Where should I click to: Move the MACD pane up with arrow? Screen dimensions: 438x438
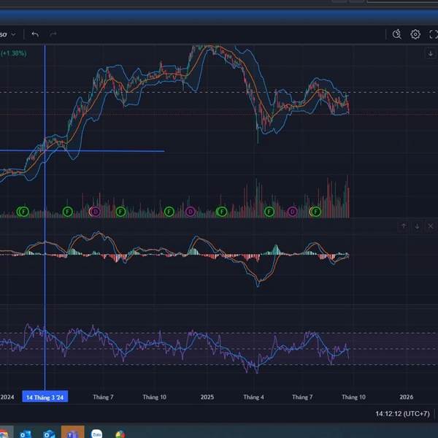click(x=404, y=226)
